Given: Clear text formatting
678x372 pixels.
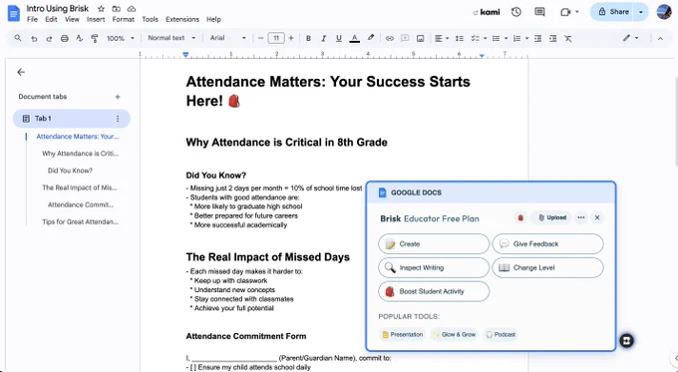Looking at the screenshot, I should coord(568,39).
